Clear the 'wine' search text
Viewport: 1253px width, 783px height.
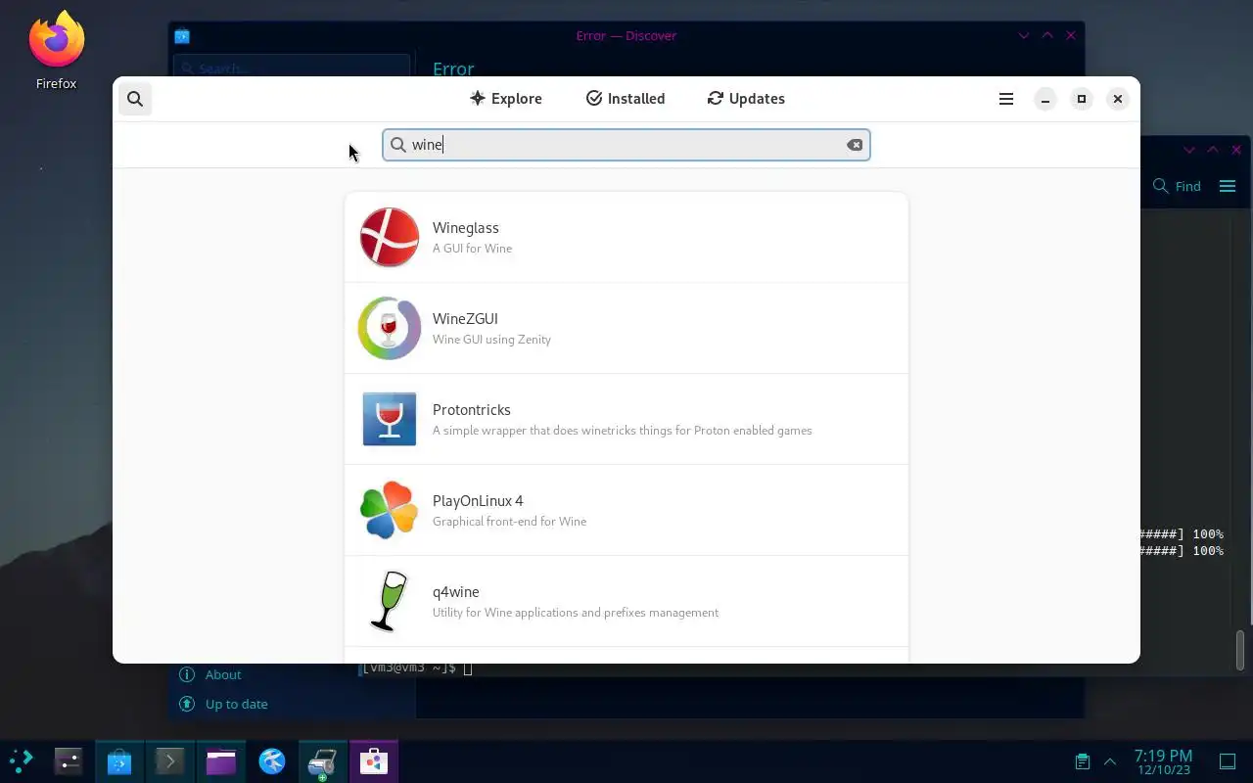pos(855,145)
